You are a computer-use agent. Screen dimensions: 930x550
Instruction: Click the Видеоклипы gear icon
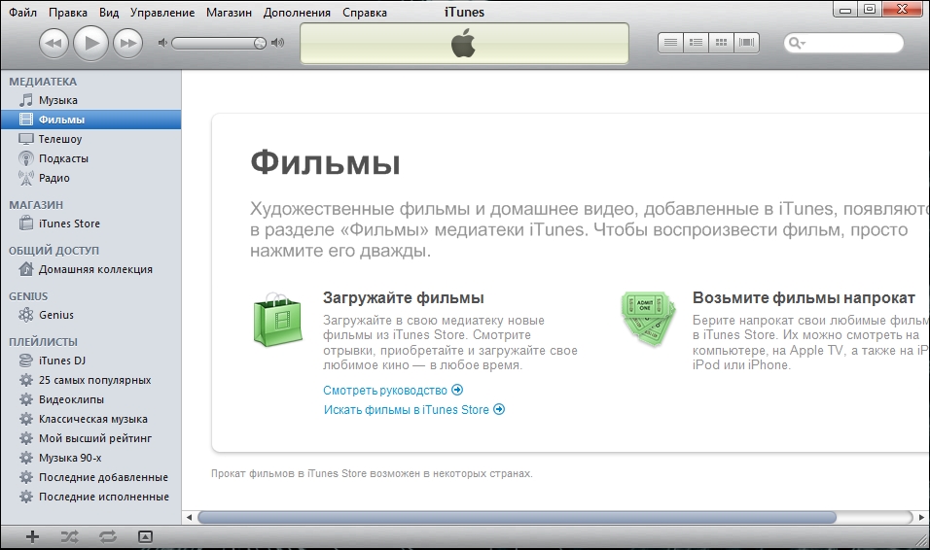[x=26, y=399]
